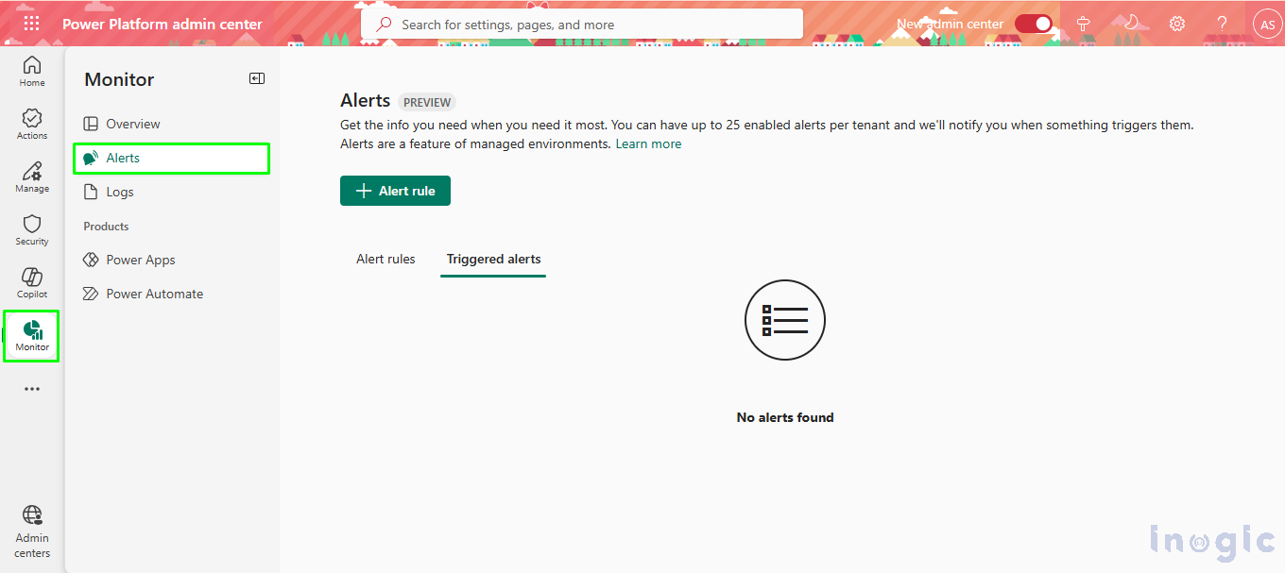
Task: Click the dark mode moon icon
Action: pyautogui.click(x=1130, y=23)
